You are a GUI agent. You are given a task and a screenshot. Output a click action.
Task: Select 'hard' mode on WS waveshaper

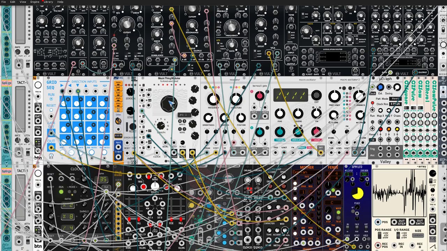click(x=118, y=93)
